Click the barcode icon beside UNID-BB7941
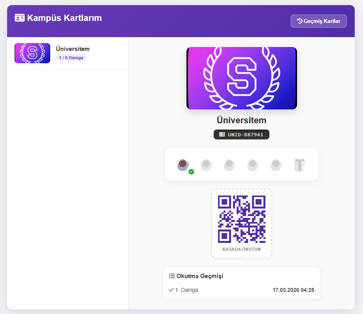Screen dimensions: 363x314 point(221,134)
